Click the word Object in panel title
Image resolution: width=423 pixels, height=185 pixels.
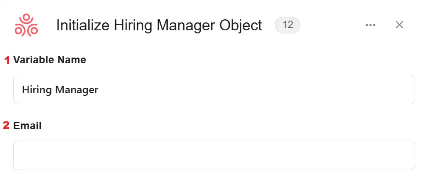[x=241, y=25]
